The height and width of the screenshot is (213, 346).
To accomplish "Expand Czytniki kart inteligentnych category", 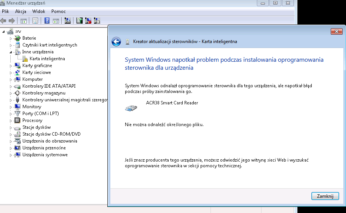I will (x=11, y=45).
